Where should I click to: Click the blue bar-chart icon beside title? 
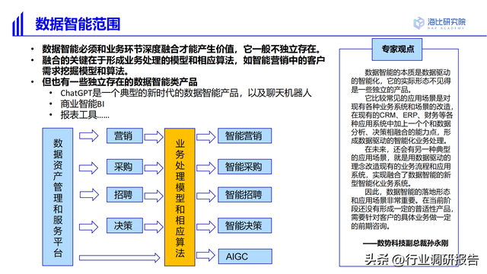click(x=18, y=24)
